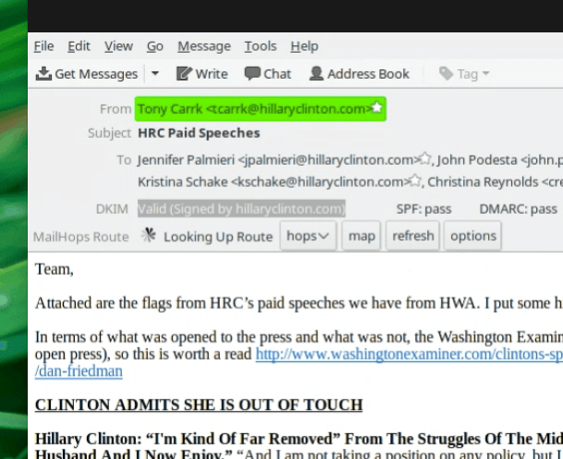This screenshot has height=459, width=563.
Task: Open the MailHops hops dropdown
Action: (x=308, y=236)
